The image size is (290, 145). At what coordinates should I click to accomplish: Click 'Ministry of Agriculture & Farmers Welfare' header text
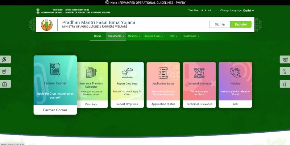(x=95, y=26)
